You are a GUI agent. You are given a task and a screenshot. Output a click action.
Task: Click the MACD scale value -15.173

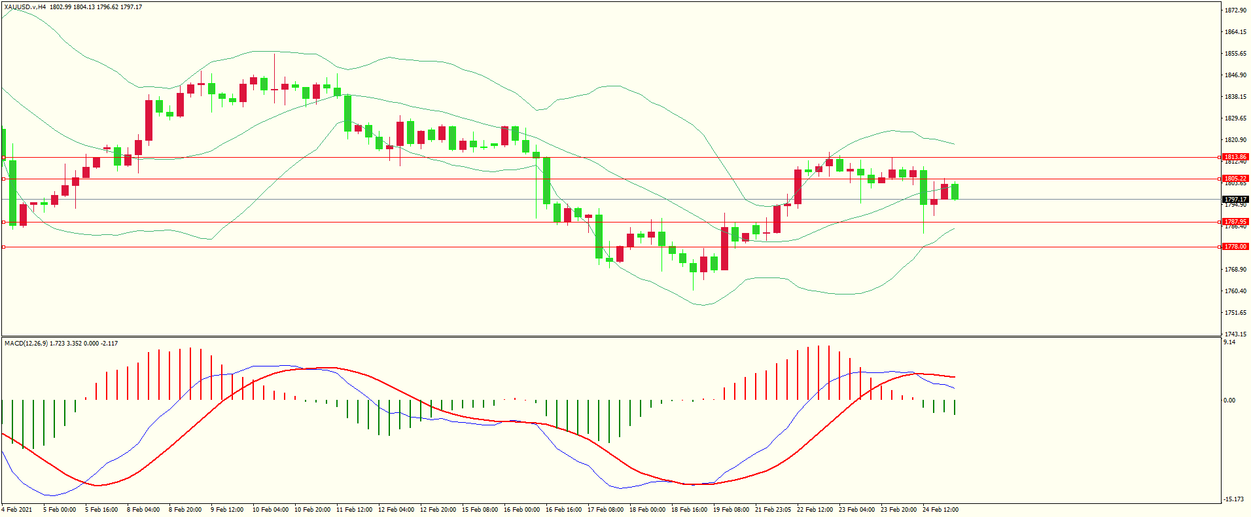tap(1234, 499)
